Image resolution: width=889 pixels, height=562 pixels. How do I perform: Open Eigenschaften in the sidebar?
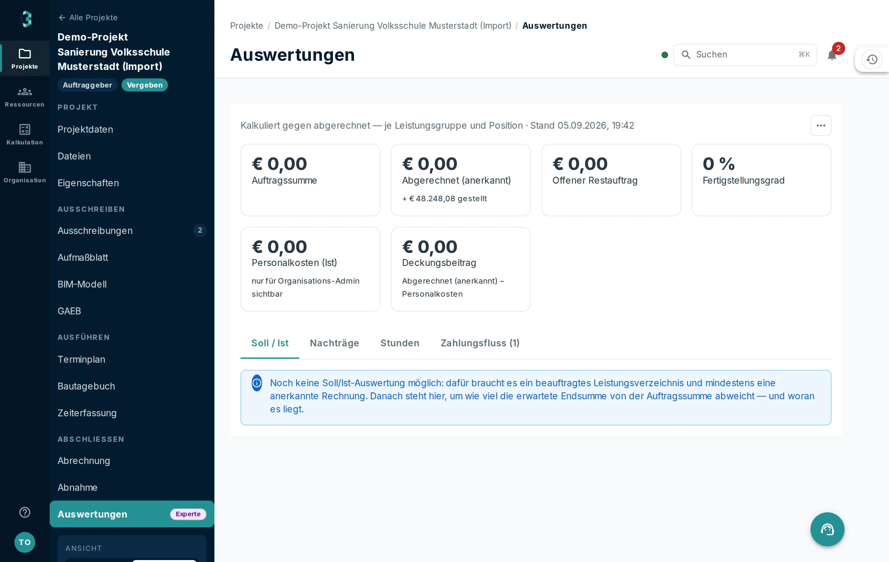tap(132, 183)
